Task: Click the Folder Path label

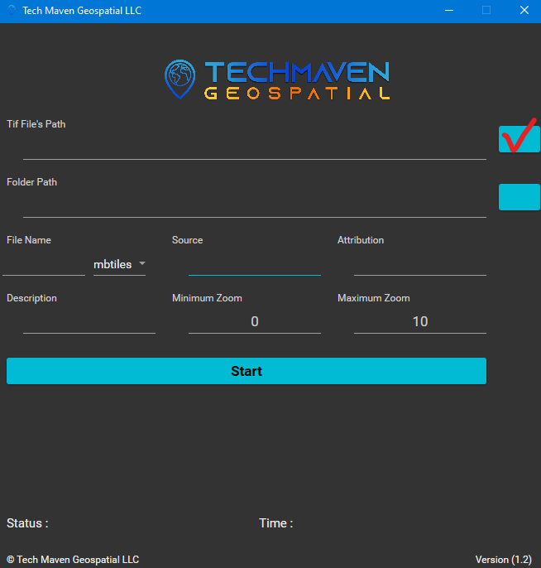Action: click(31, 182)
